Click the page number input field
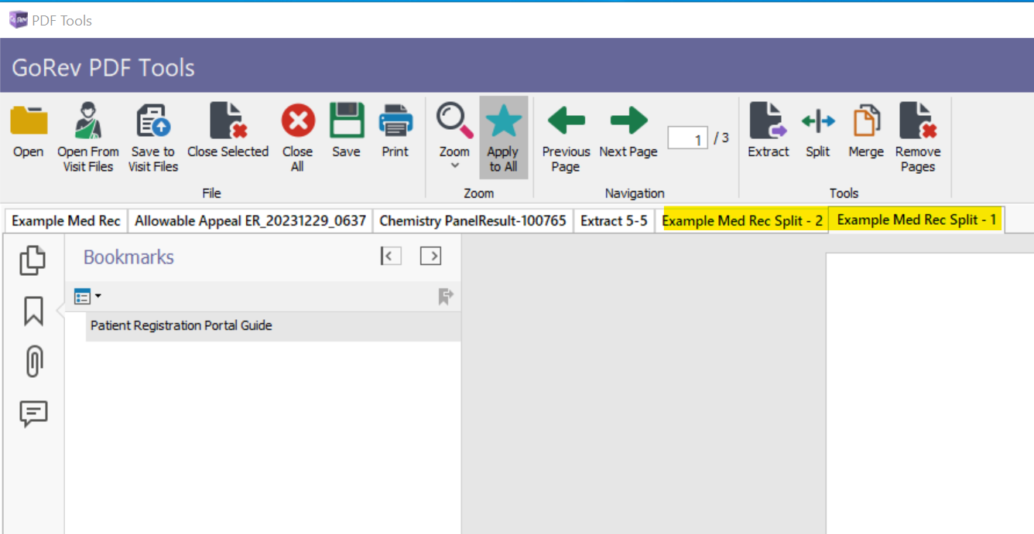The width and height of the screenshot is (1034, 534). [x=688, y=139]
